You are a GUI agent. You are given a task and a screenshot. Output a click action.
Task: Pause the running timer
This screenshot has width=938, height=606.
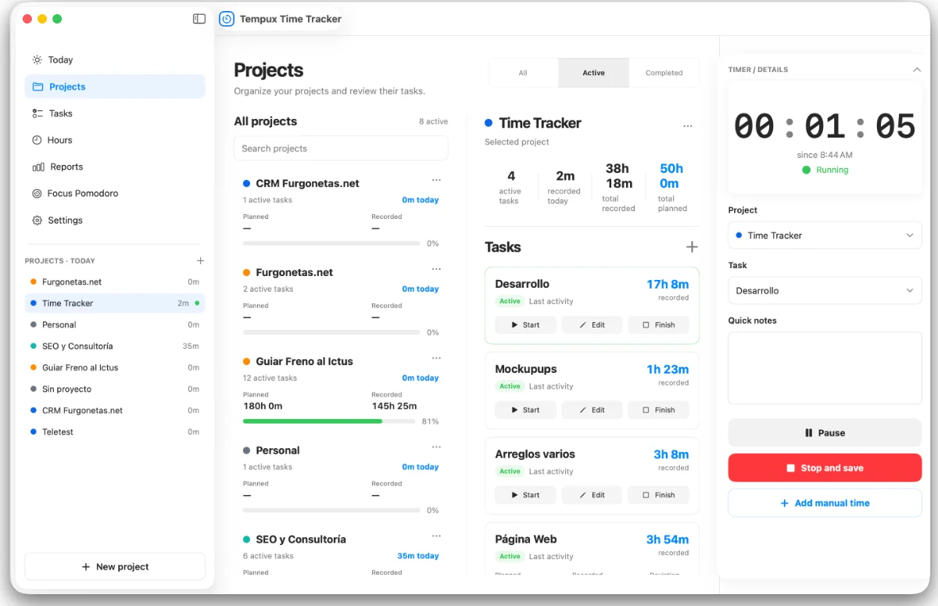[825, 433]
